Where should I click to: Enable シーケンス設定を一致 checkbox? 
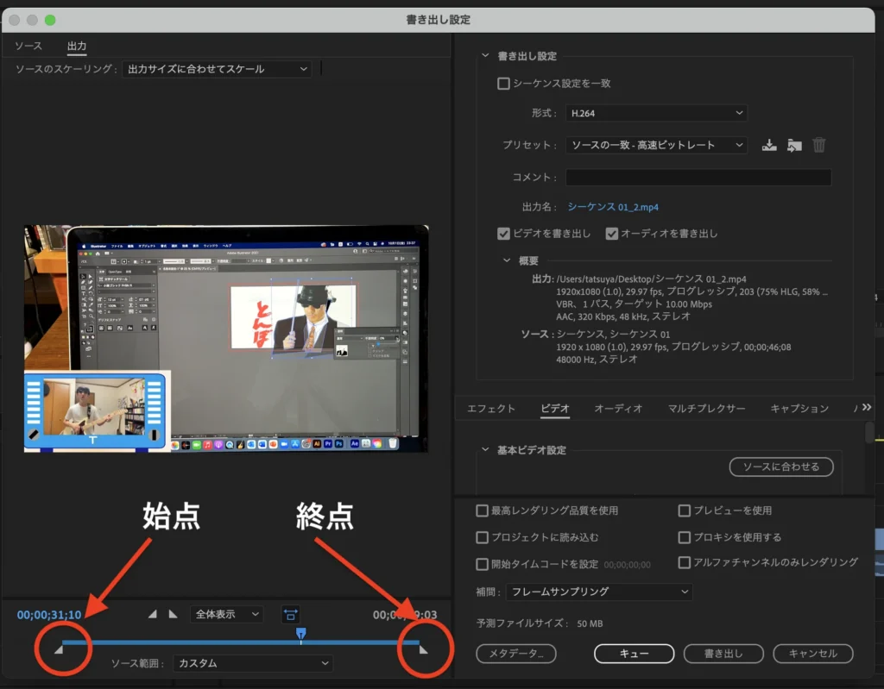[503, 84]
